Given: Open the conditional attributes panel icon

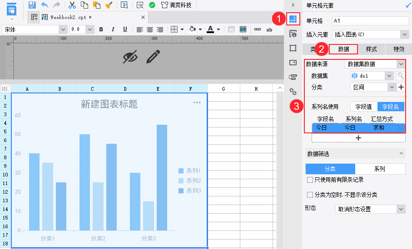Looking at the screenshot, I should 293,77.
